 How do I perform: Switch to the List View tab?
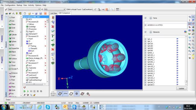click(x=54, y=13)
